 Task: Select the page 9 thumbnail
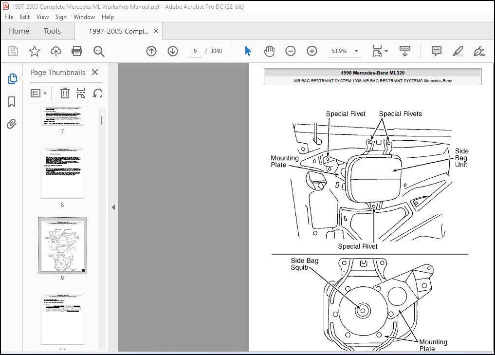[62, 245]
